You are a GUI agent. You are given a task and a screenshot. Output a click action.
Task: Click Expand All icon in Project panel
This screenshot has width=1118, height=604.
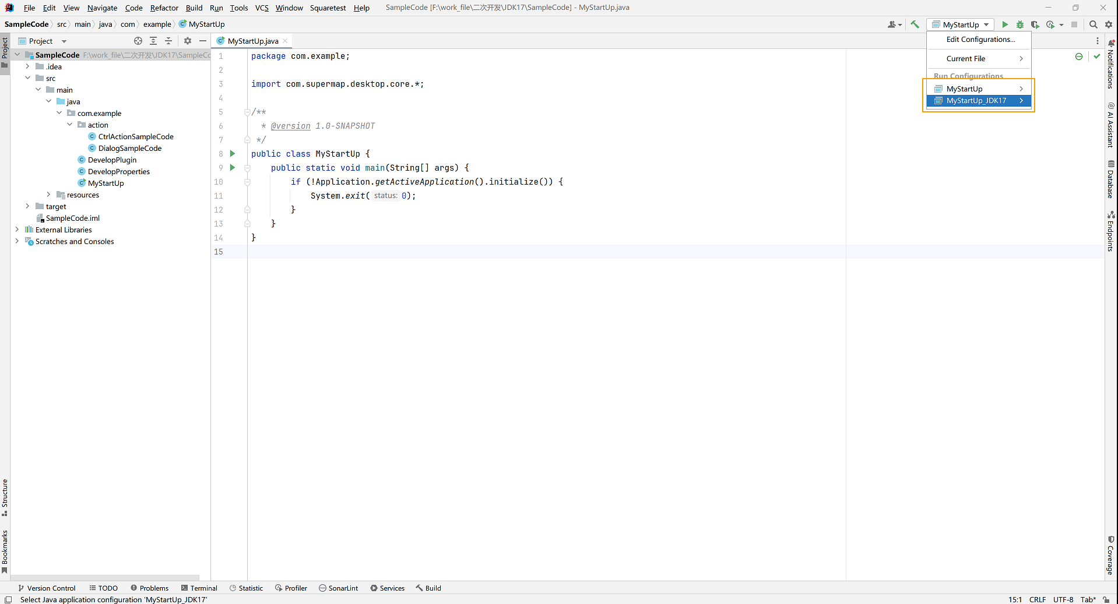point(153,41)
